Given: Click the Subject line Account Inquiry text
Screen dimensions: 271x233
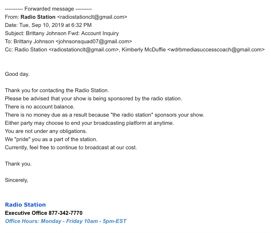Looking at the screenshot, I should coord(100,33).
